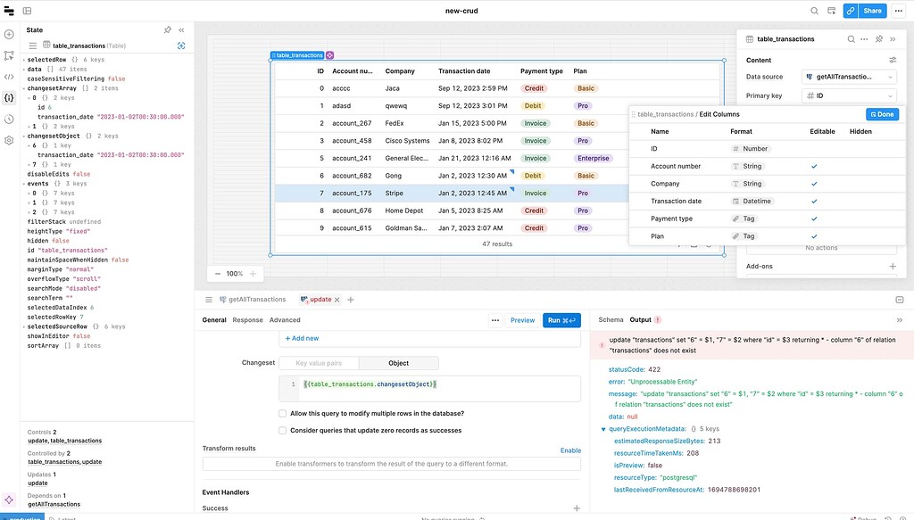Copy link with the blue link icon
The width and height of the screenshot is (914, 520).
pos(851,11)
